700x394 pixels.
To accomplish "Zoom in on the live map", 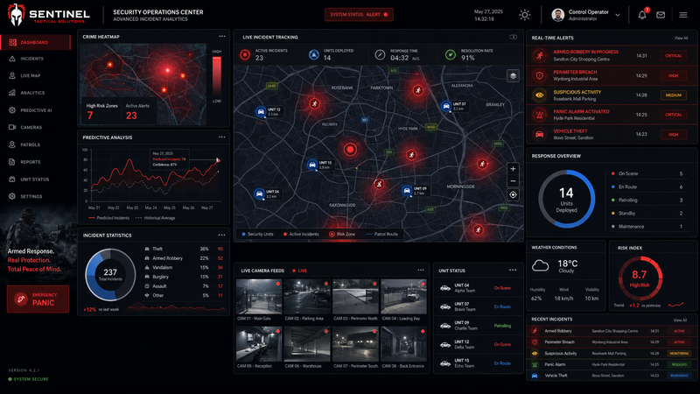I will tap(513, 169).
